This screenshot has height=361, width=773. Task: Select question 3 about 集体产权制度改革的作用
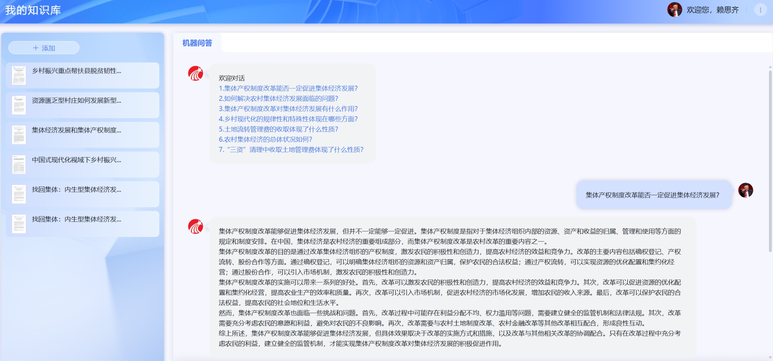click(x=288, y=109)
